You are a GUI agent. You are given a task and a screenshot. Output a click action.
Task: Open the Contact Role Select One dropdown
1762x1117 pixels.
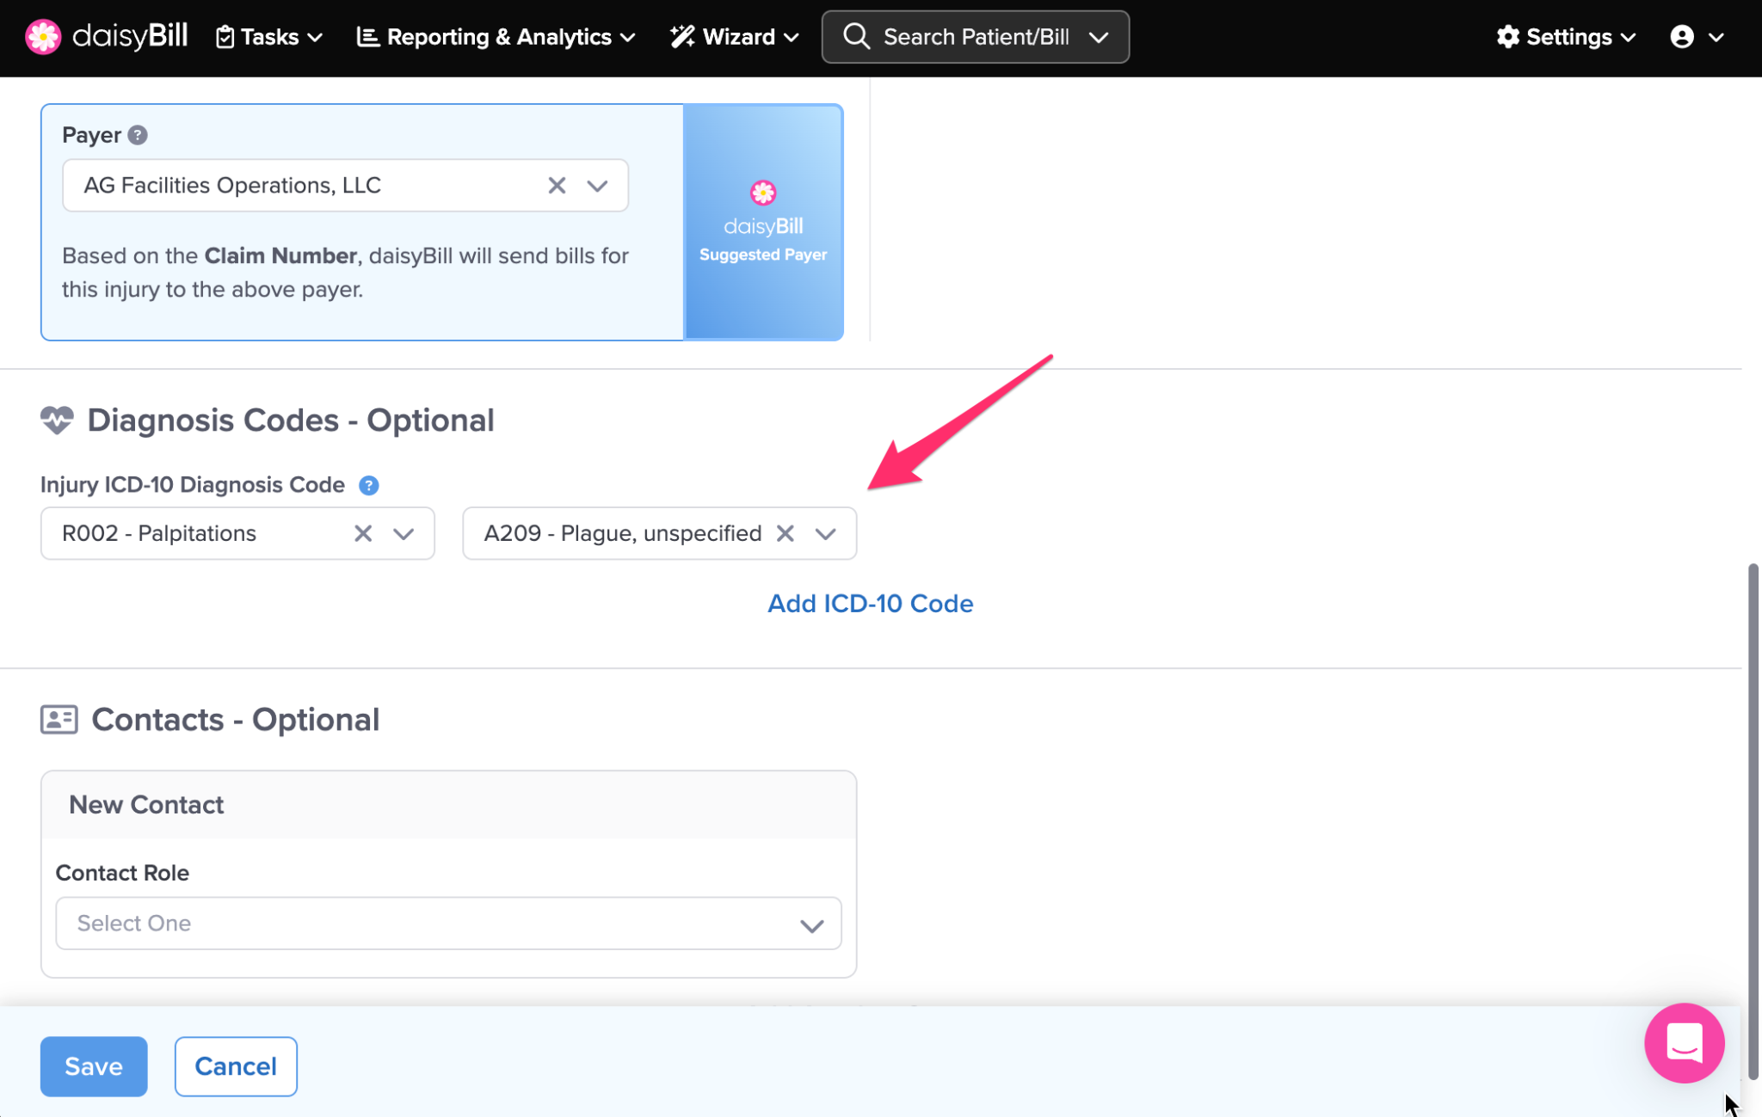coord(448,924)
